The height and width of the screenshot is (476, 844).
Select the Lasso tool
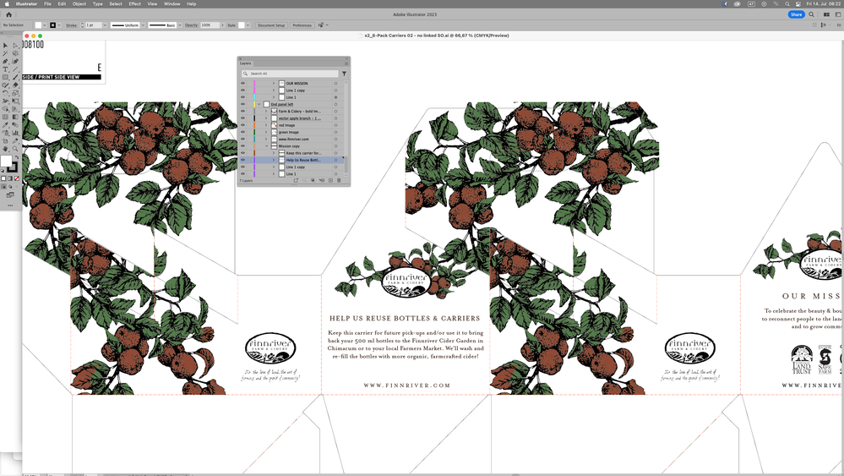point(15,53)
